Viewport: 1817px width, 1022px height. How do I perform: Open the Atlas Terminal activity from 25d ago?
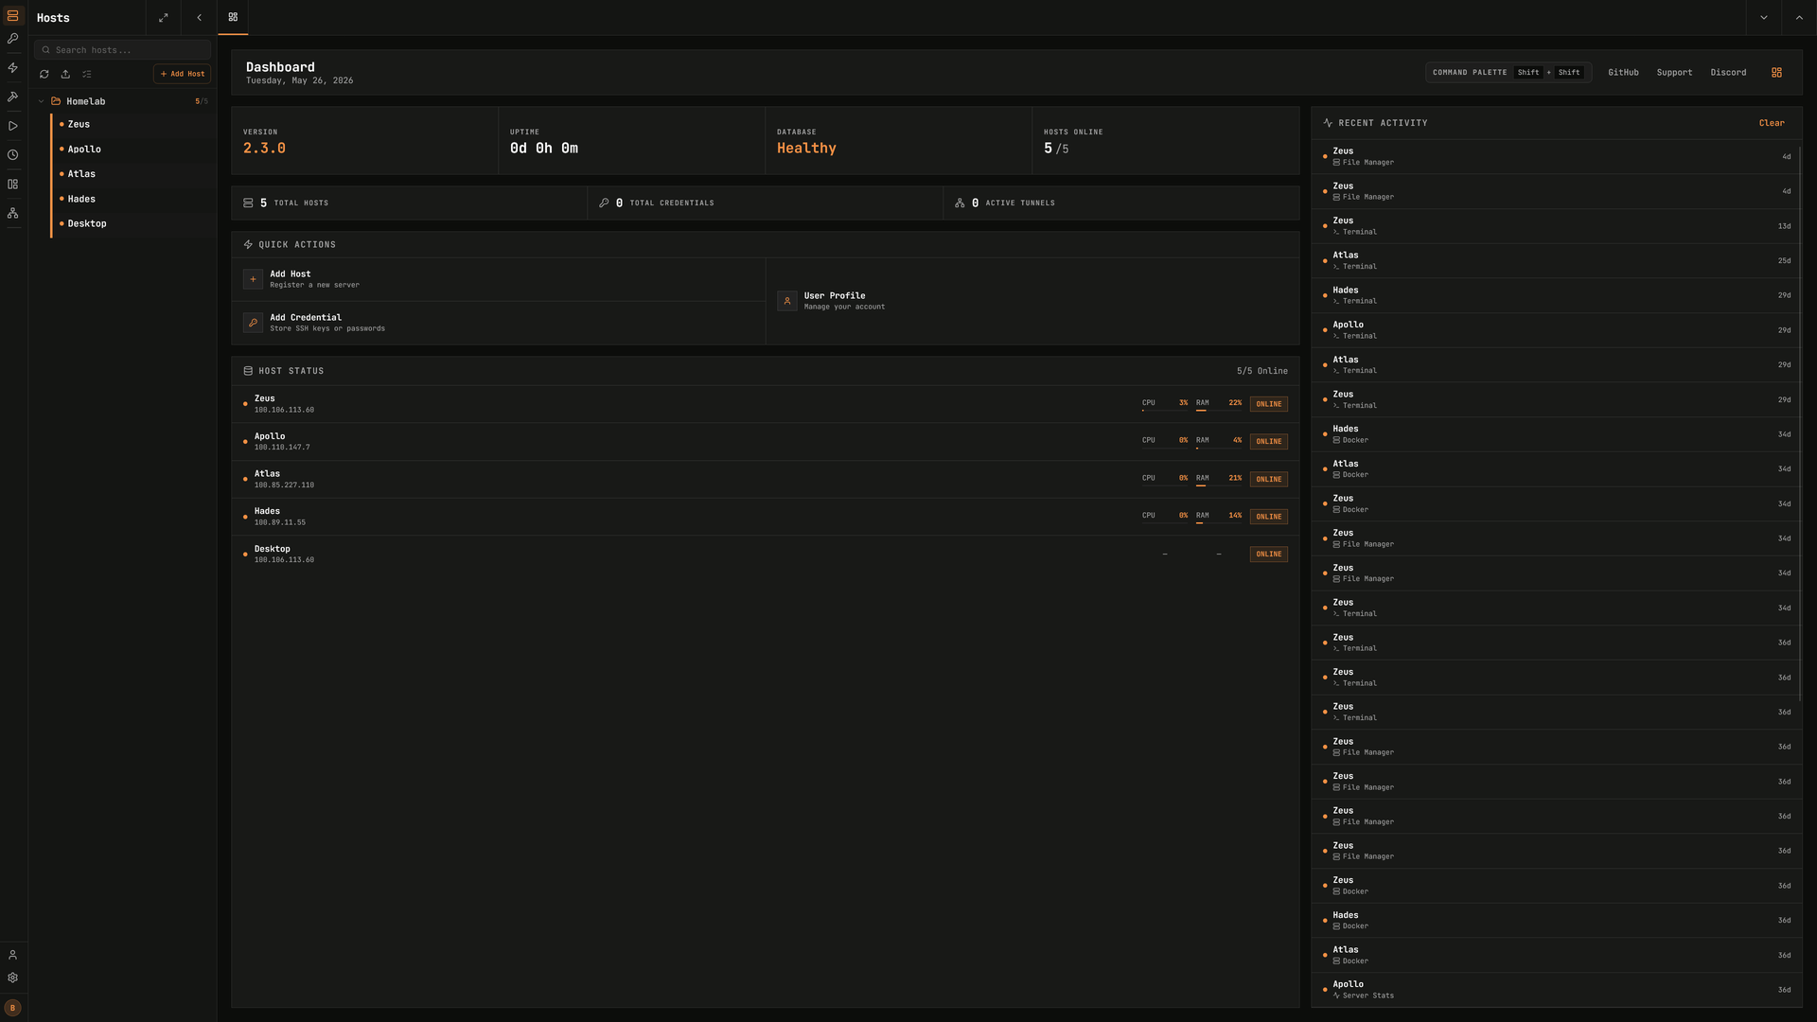point(1556,260)
